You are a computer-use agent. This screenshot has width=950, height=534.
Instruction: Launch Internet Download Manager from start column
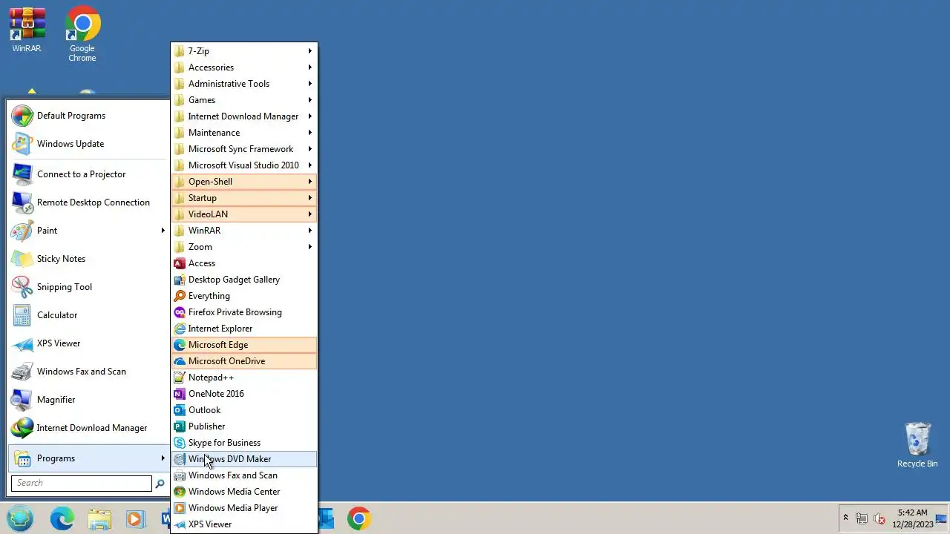tap(88, 428)
